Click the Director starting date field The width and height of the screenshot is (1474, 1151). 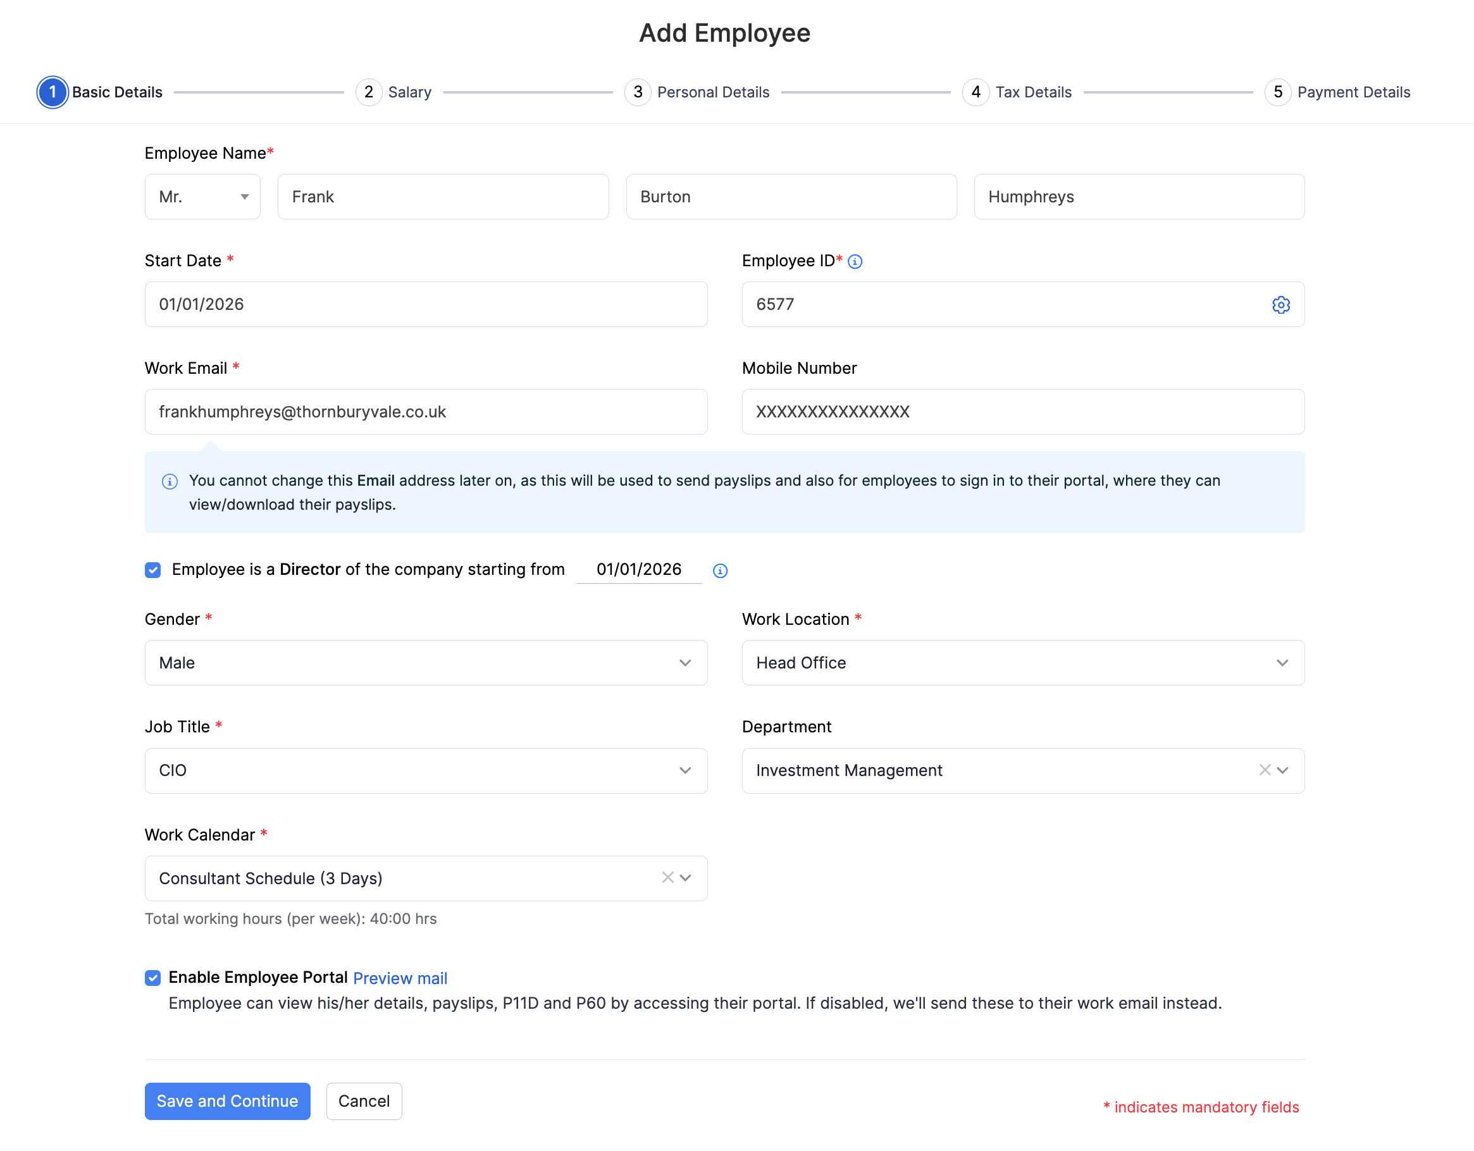(638, 570)
